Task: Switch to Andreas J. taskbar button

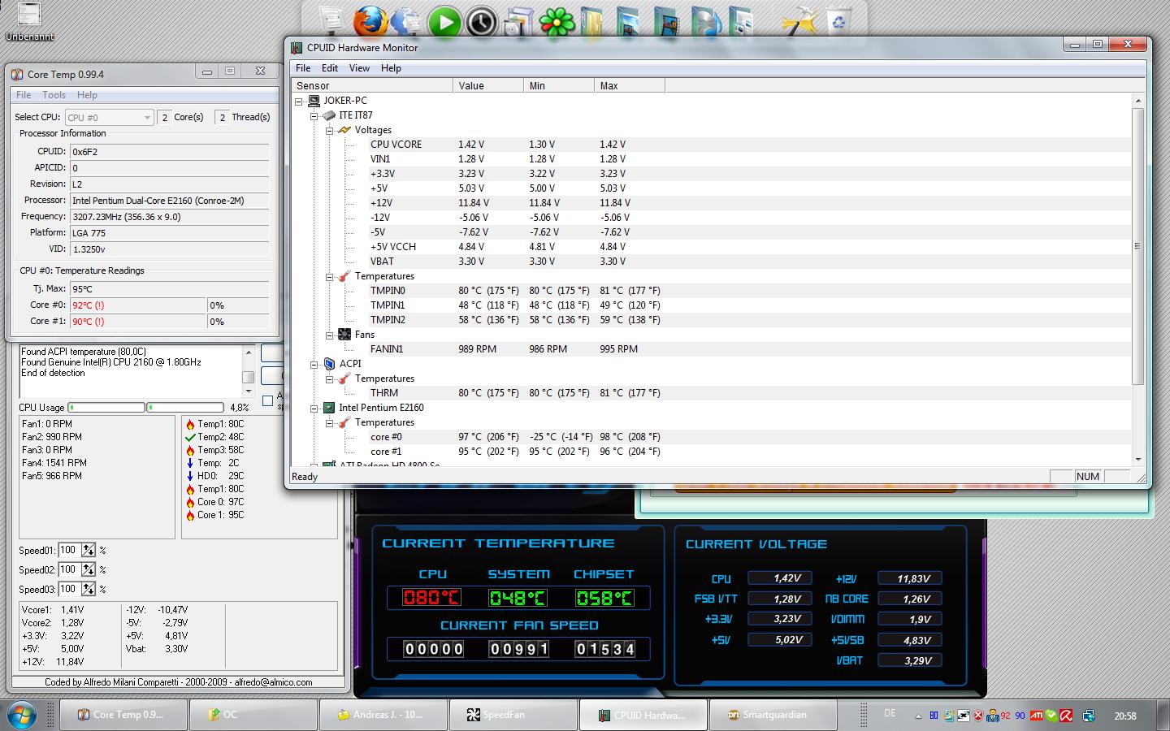Action: click(383, 715)
